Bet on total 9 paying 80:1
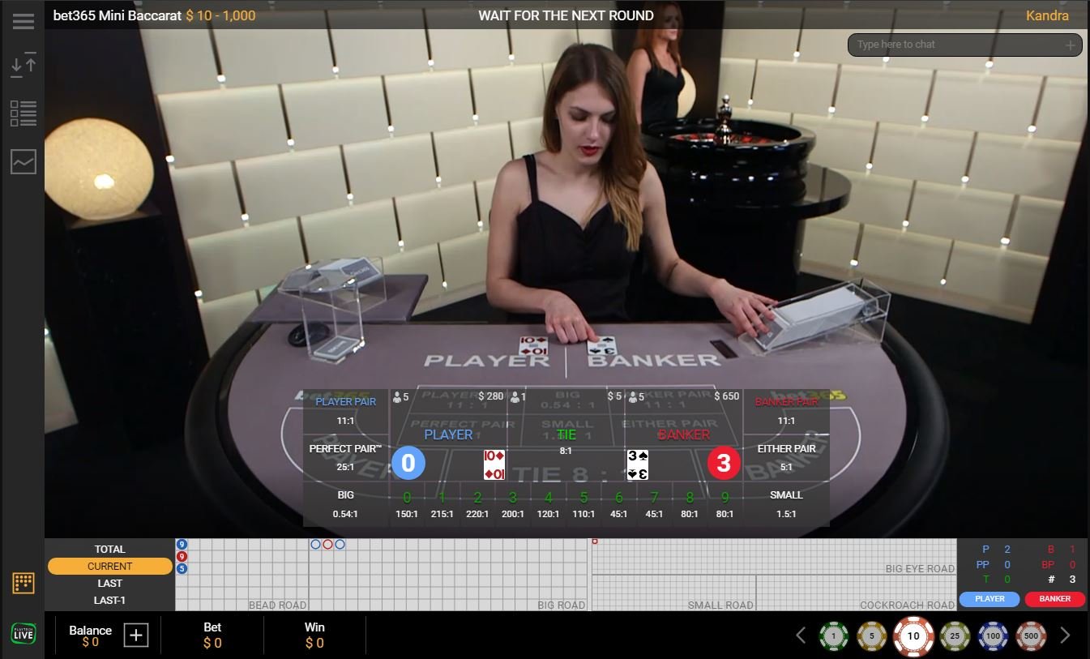The height and width of the screenshot is (659, 1090). point(725,504)
